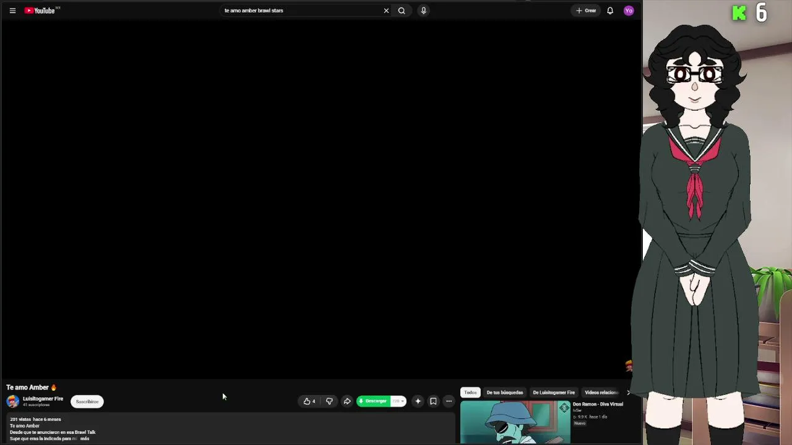
Task: Open the Don Ramon - Diva Virtual thumbnail
Action: [x=515, y=422]
